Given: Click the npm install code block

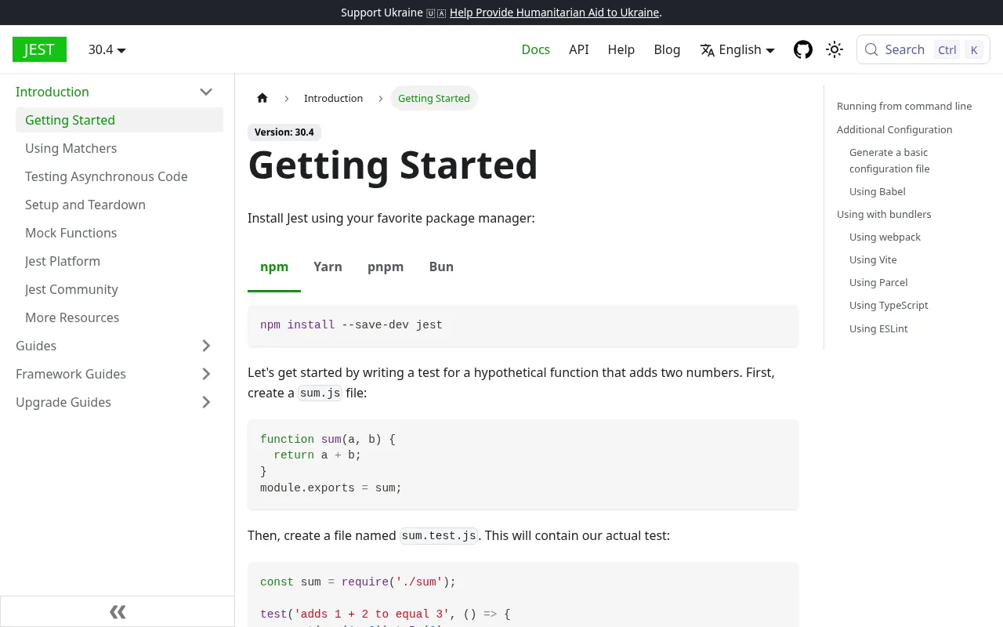Looking at the screenshot, I should (523, 325).
